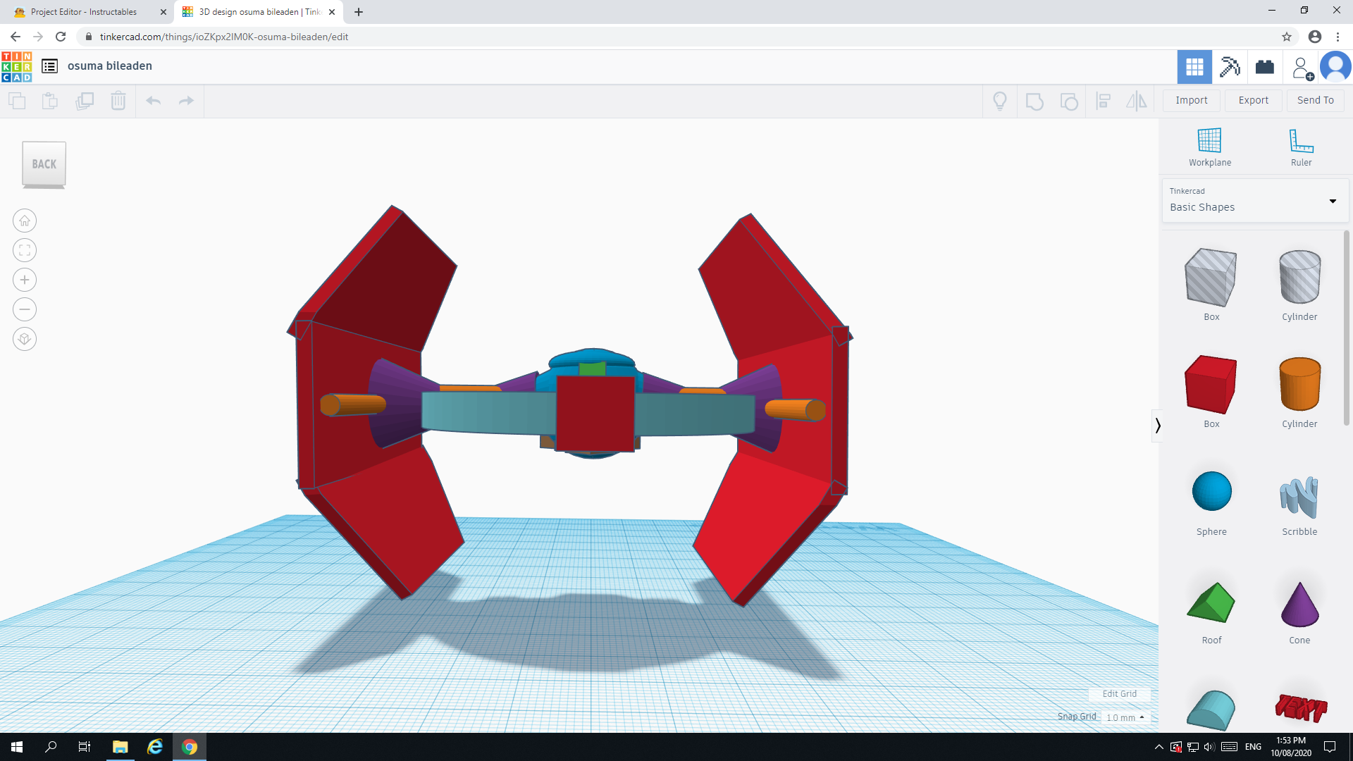Open the Blocks pickaxe mode
This screenshot has width=1353, height=761.
(x=1230, y=67)
